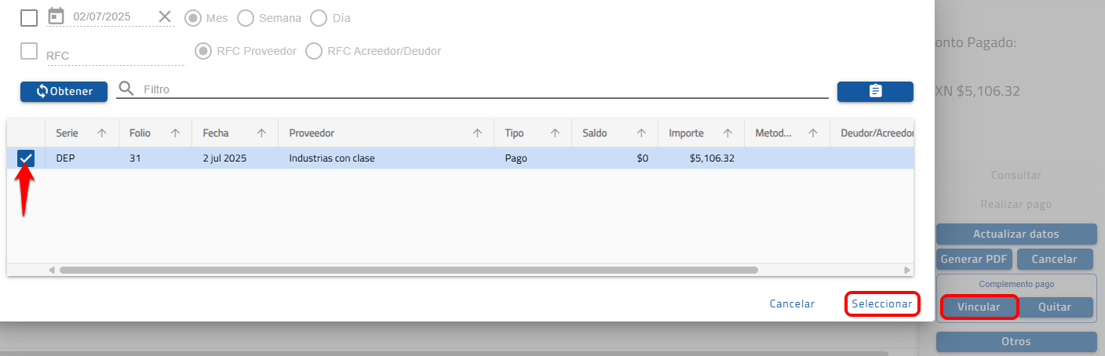Enable the date filter checkbox

(29, 17)
